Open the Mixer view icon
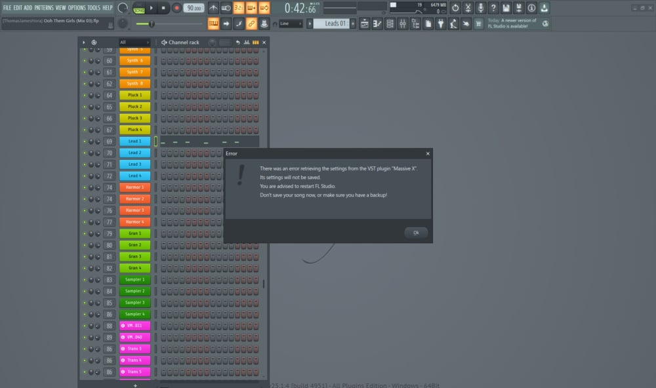 click(403, 24)
